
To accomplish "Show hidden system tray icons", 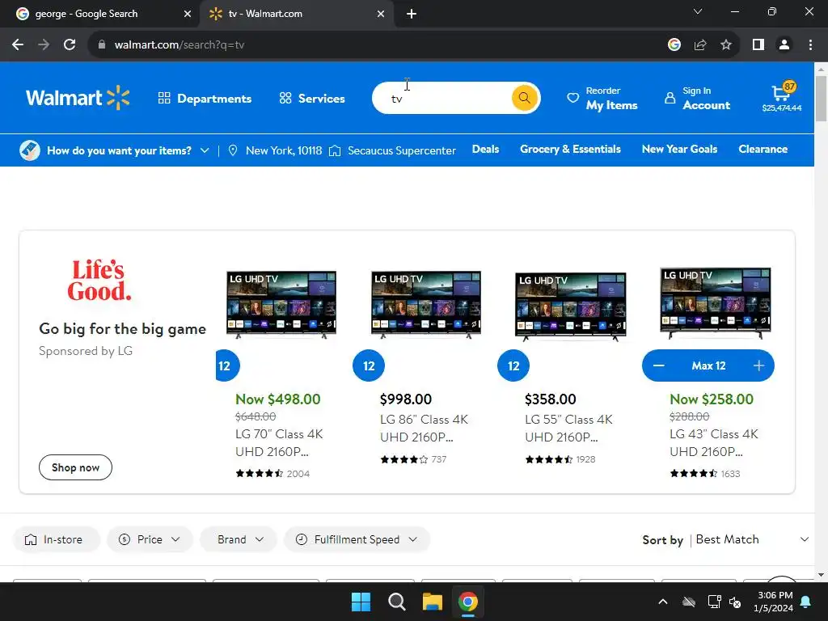I will 663,602.
